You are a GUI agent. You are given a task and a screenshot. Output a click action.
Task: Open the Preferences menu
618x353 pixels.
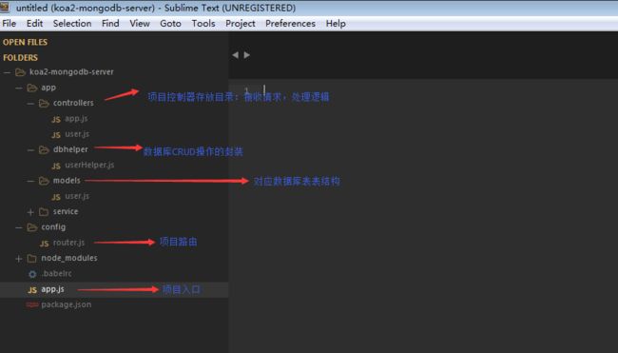point(290,24)
